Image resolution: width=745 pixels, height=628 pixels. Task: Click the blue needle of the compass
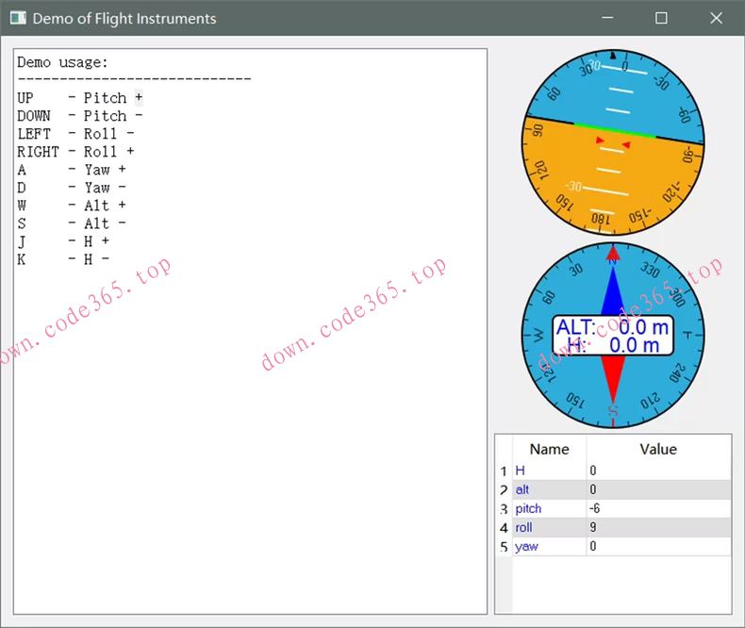click(613, 290)
